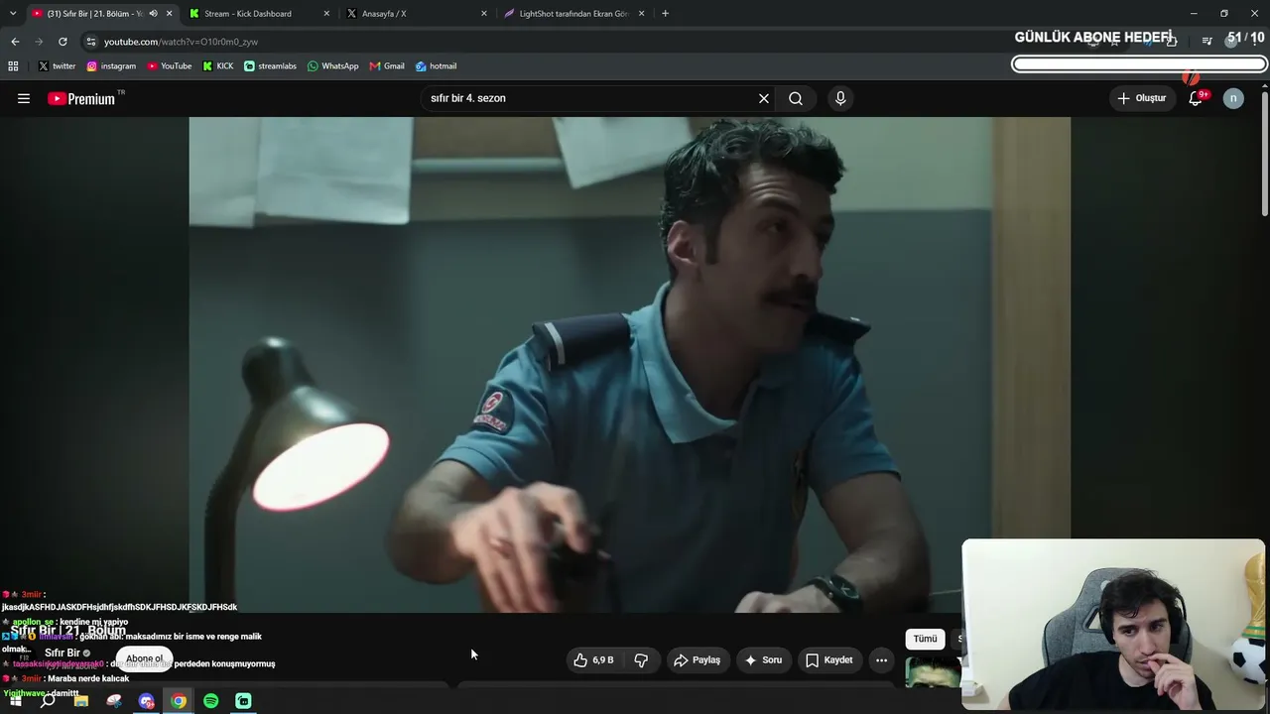
Task: View site information icon in address bar
Action: coord(91,42)
